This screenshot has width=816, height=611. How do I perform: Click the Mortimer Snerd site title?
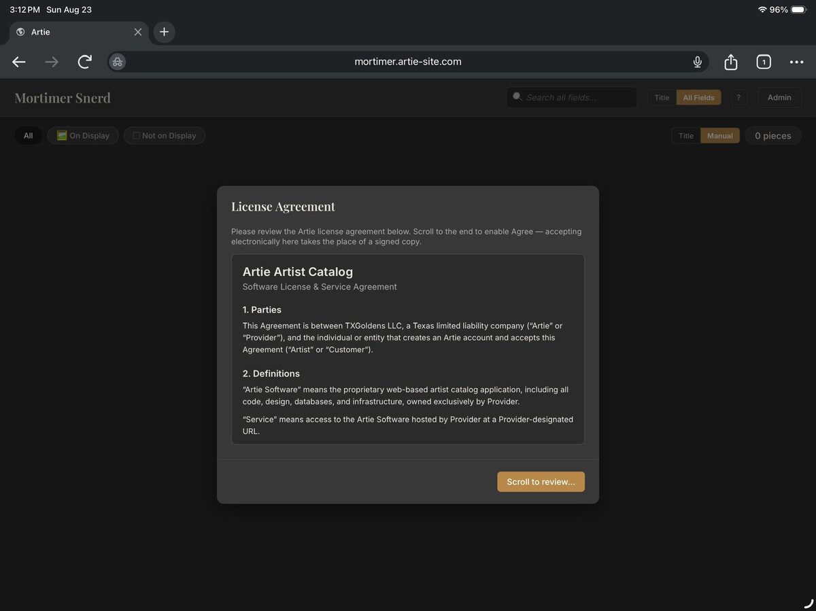point(63,98)
